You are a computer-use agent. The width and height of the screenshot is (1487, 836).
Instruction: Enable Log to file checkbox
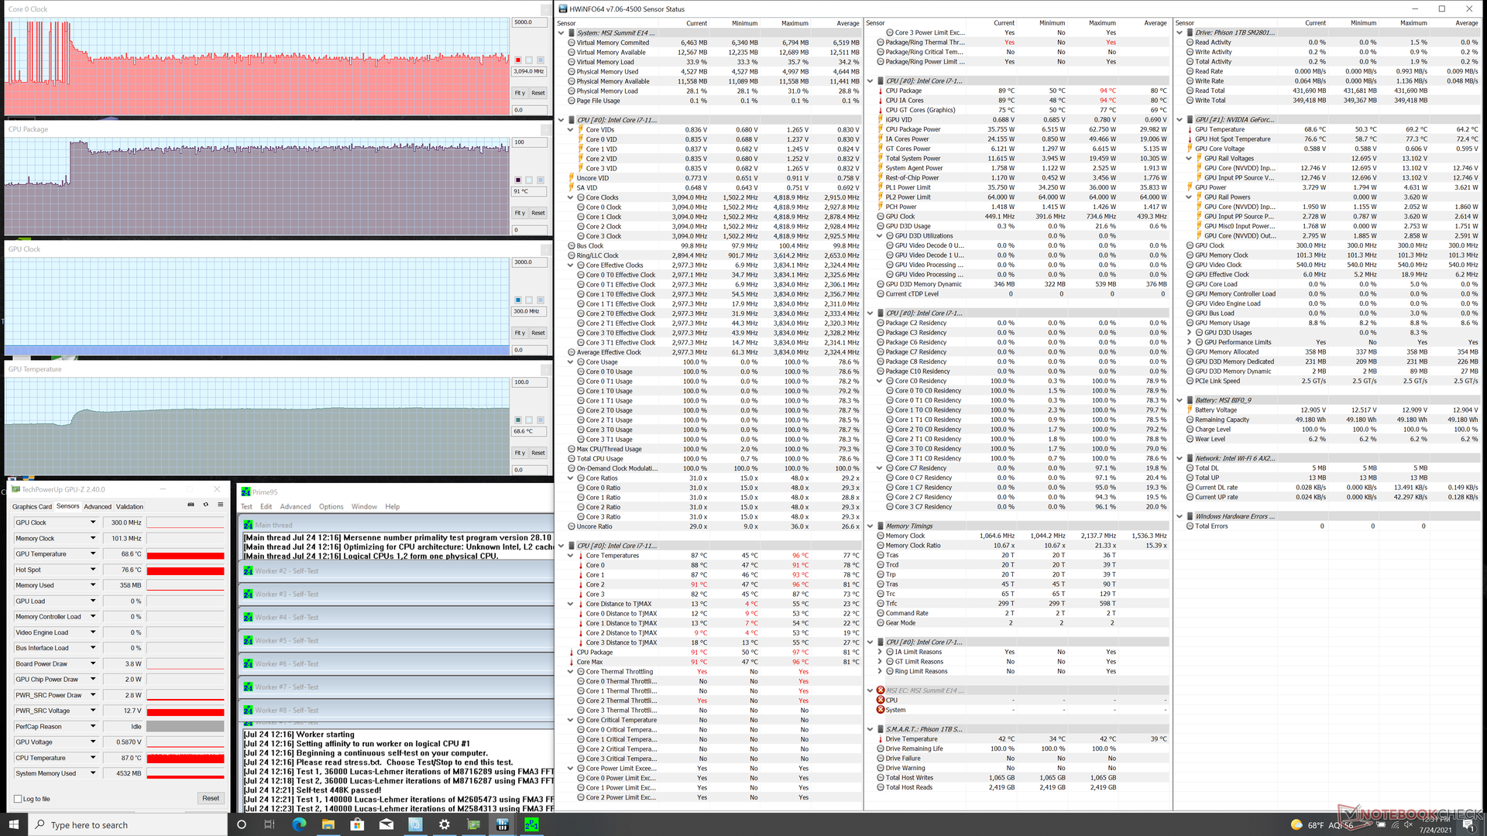click(18, 799)
